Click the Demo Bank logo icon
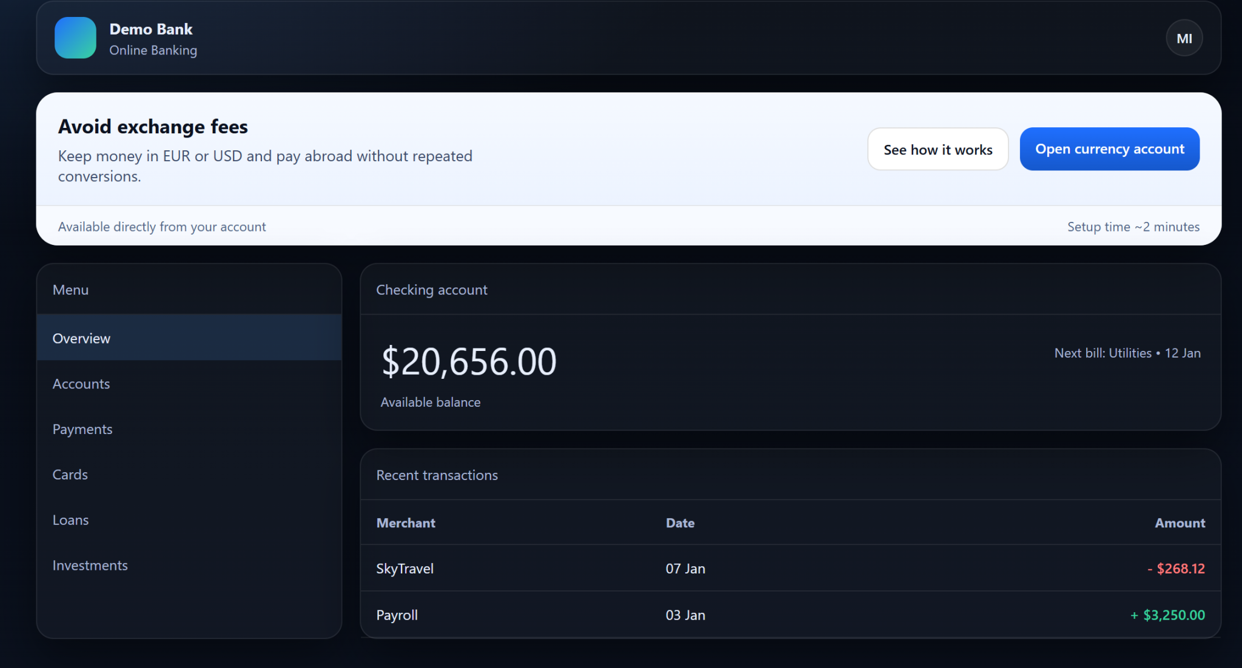The height and width of the screenshot is (668, 1242). coord(75,38)
